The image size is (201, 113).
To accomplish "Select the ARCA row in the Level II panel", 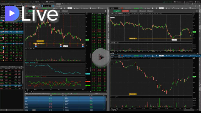I will (x=44, y=97).
